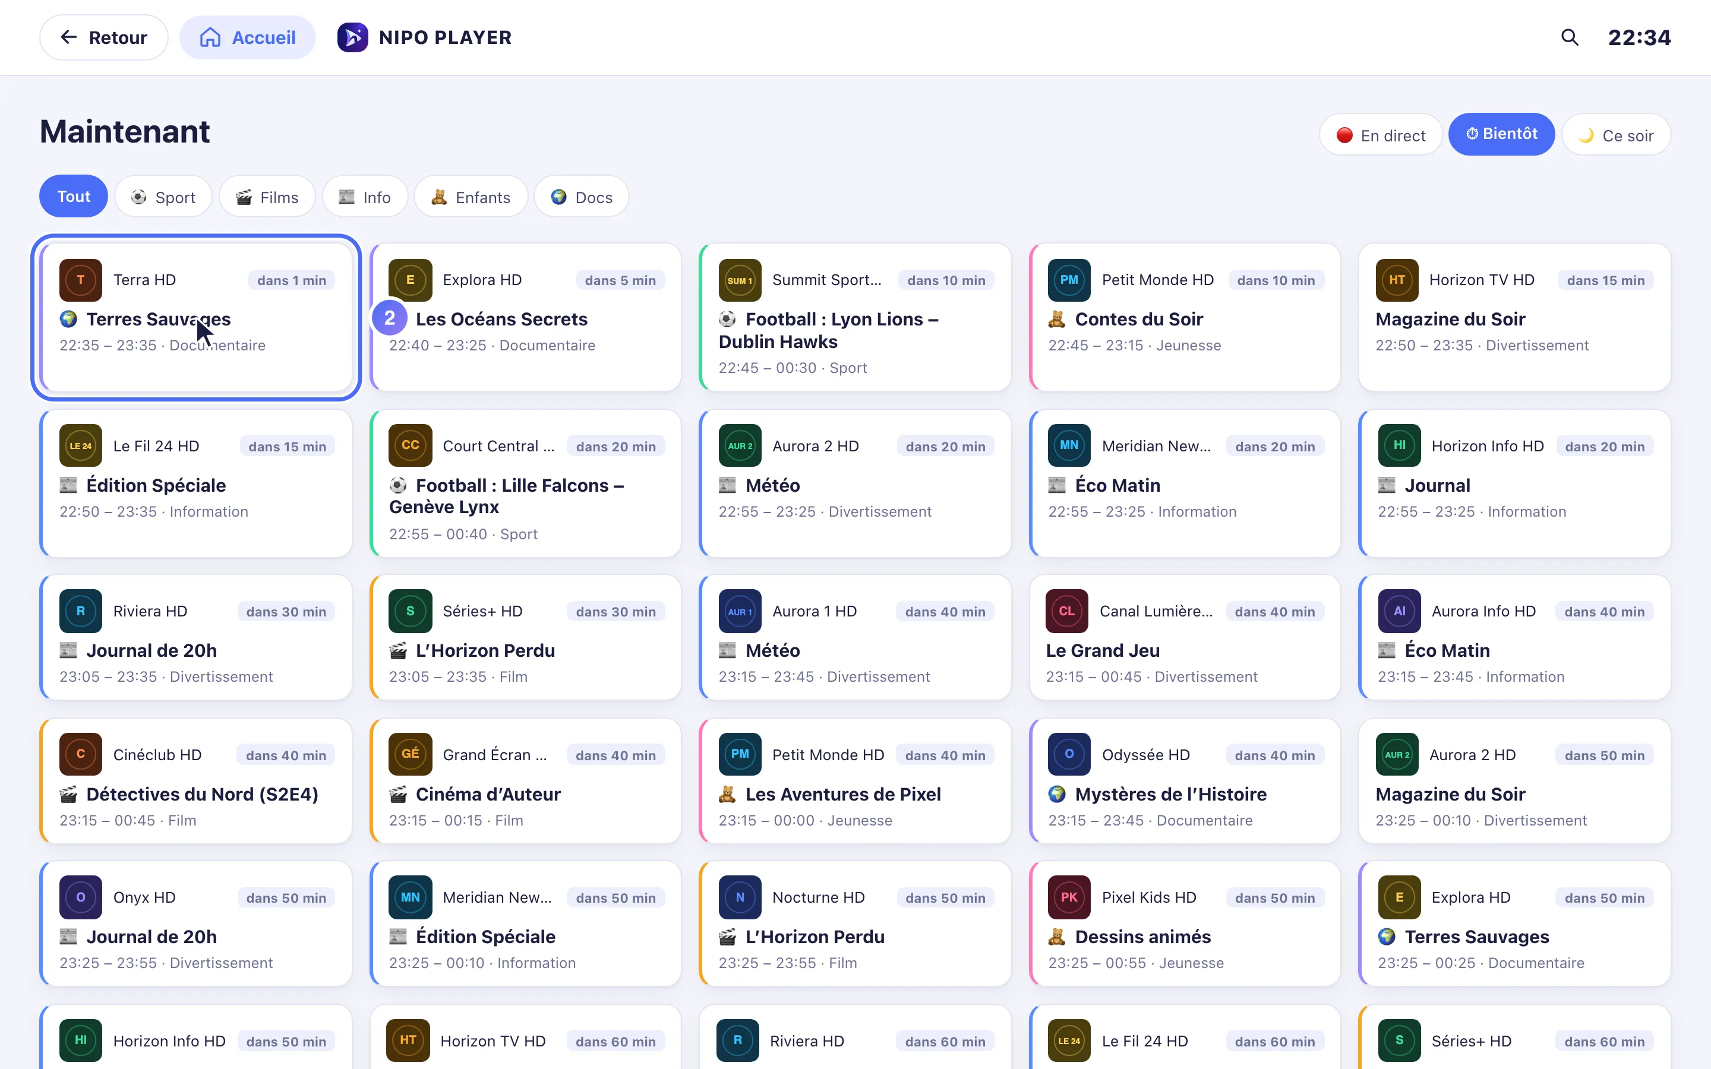Click the Cinéma d'Auteur program title

[x=488, y=794]
